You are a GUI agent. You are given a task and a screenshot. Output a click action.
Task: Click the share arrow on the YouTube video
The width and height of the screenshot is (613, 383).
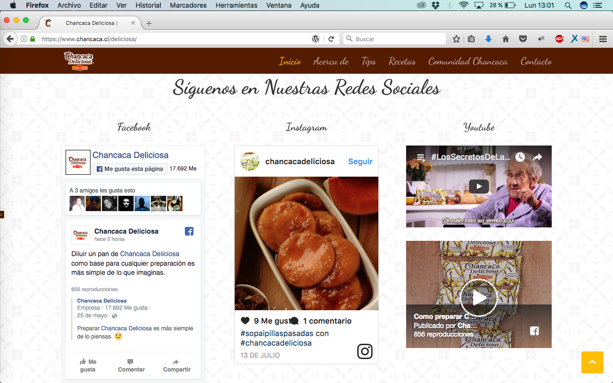pyautogui.click(x=537, y=157)
